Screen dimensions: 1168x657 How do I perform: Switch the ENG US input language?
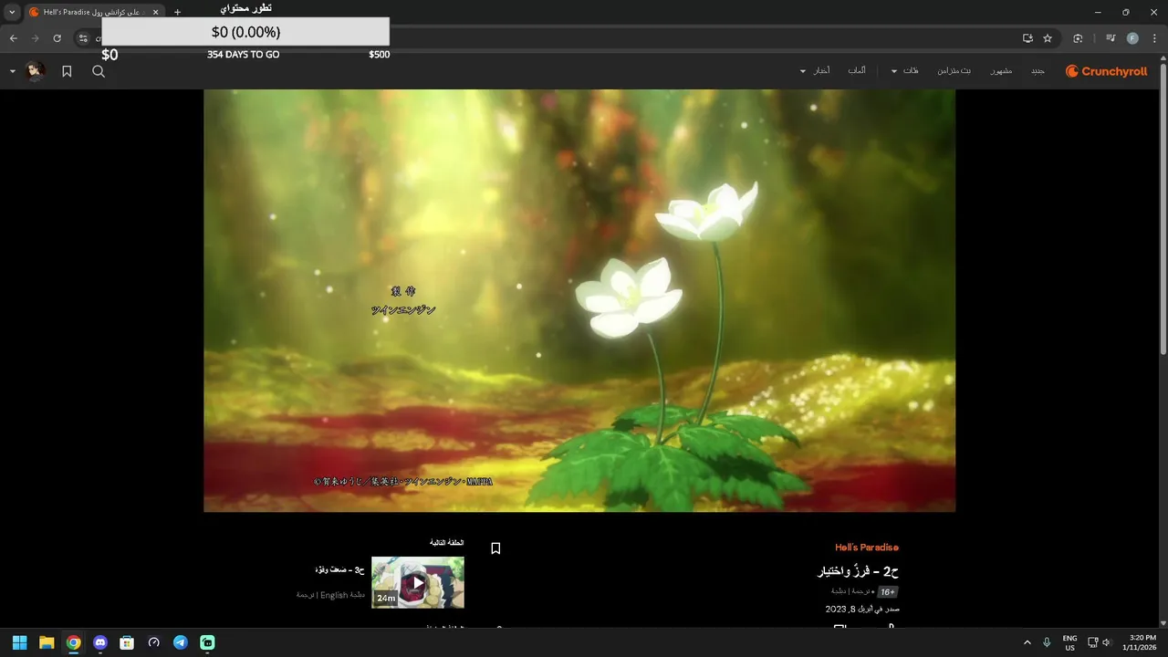coord(1069,642)
